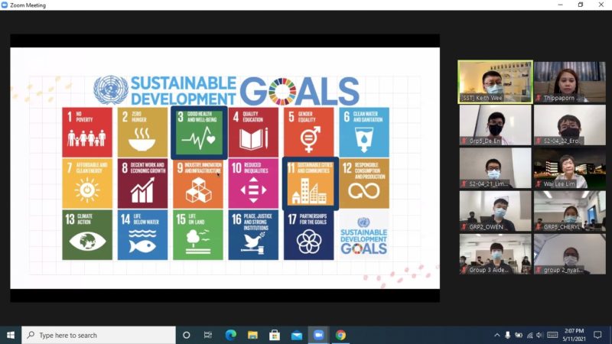
Task: Expand the hidden system tray icons chevron
Action: coord(496,335)
